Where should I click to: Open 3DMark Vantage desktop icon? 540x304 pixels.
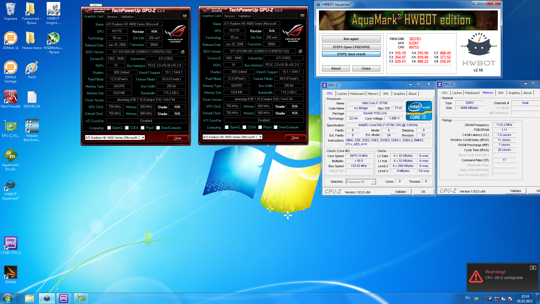click(x=10, y=72)
